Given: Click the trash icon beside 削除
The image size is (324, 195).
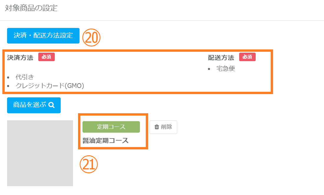Looking at the screenshot, I should 157,127.
